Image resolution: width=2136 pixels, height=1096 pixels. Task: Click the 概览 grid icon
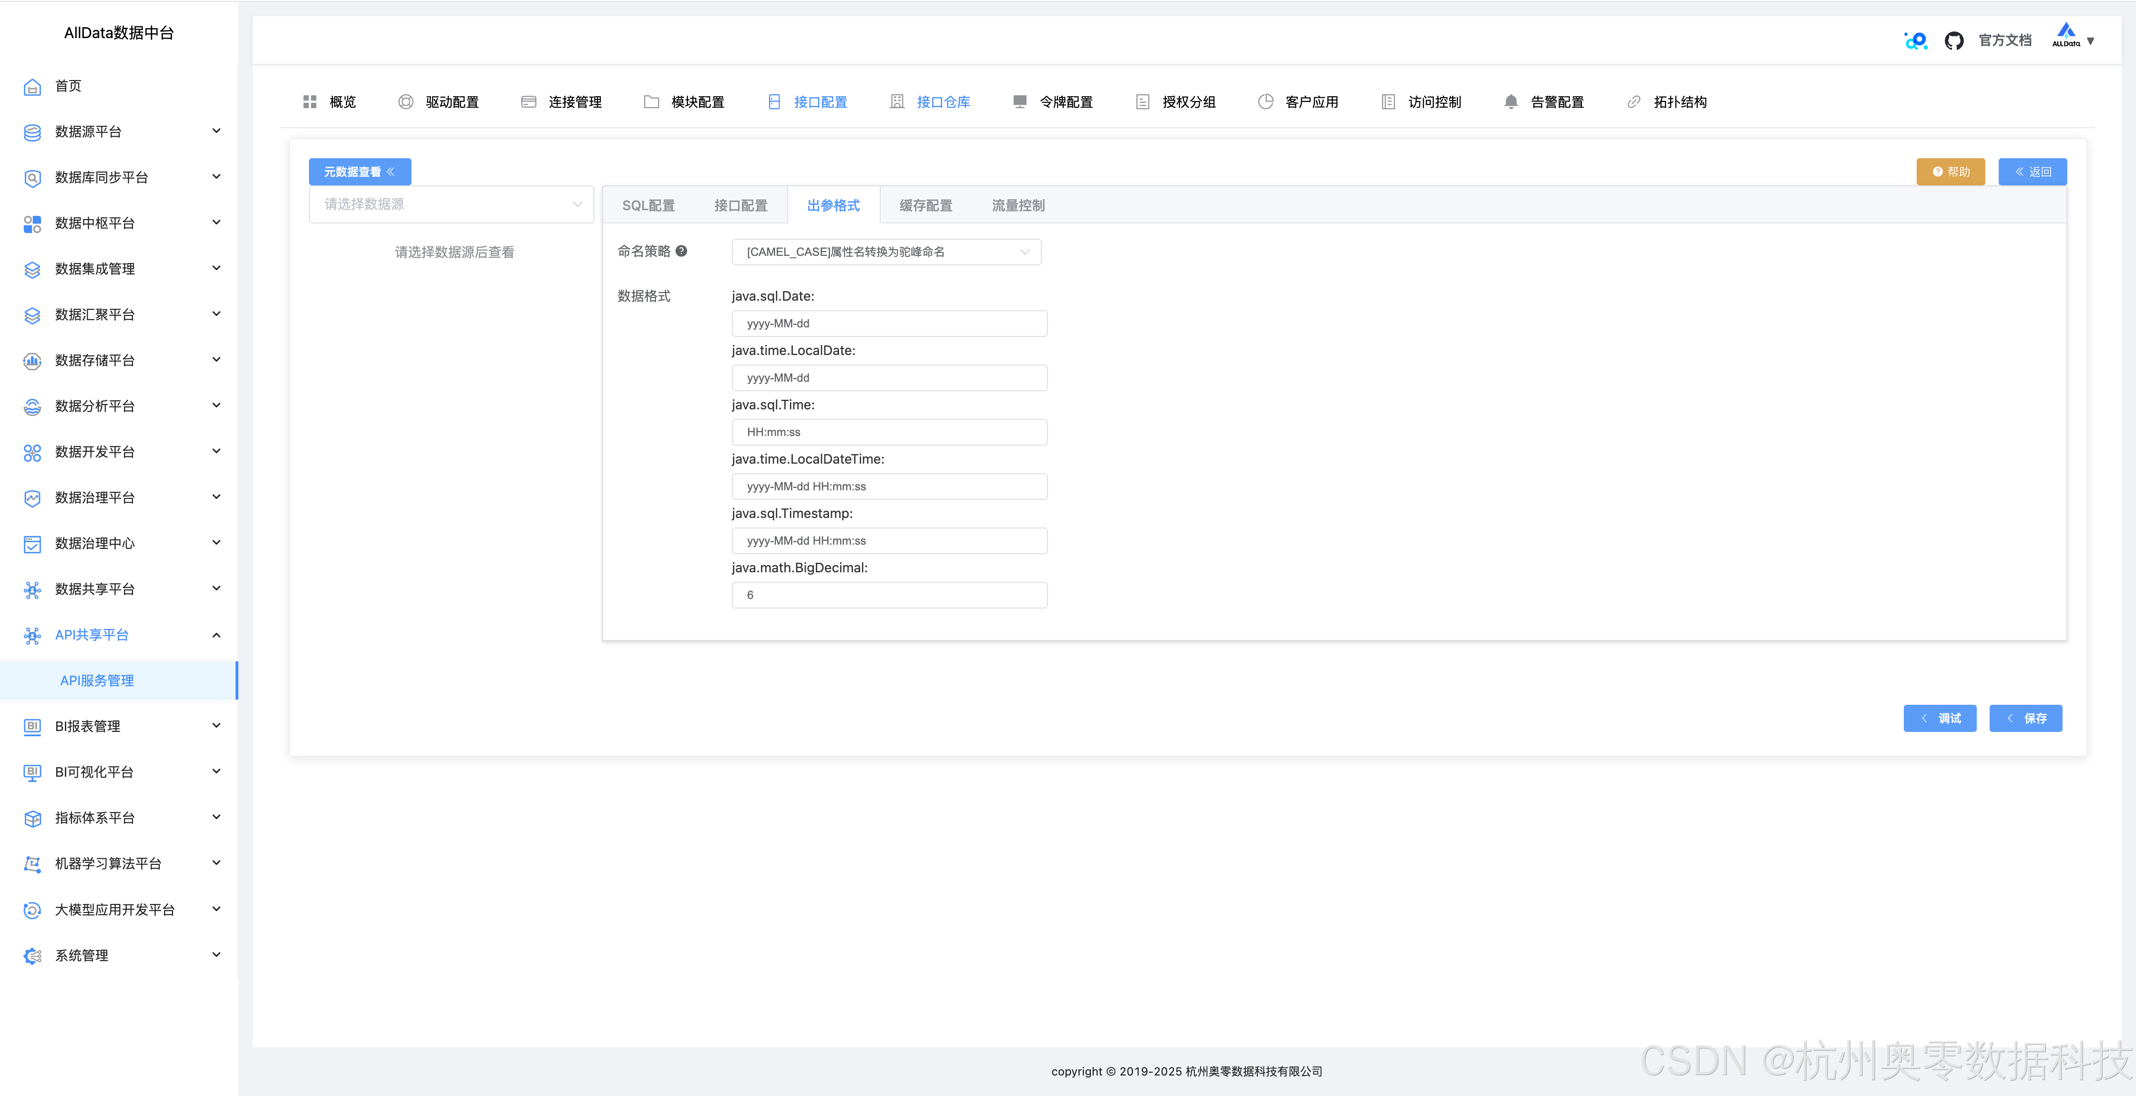[310, 102]
